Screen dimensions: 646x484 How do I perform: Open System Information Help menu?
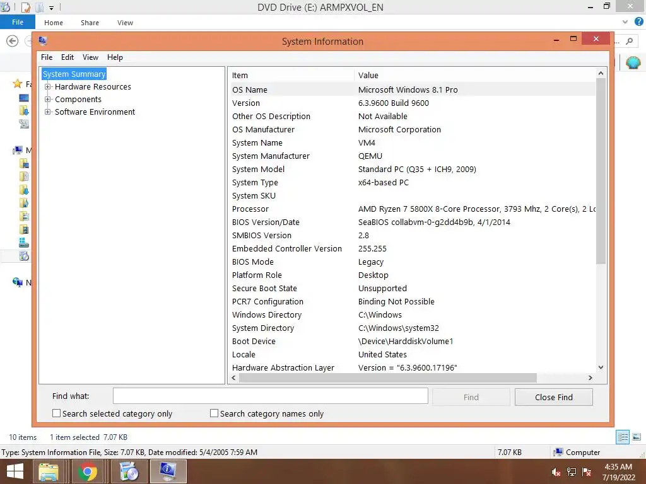(x=115, y=57)
